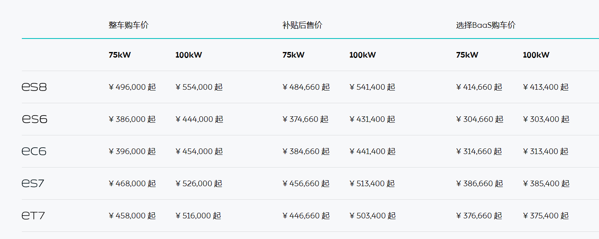Click 100kW under 补贴后售价

[363, 55]
